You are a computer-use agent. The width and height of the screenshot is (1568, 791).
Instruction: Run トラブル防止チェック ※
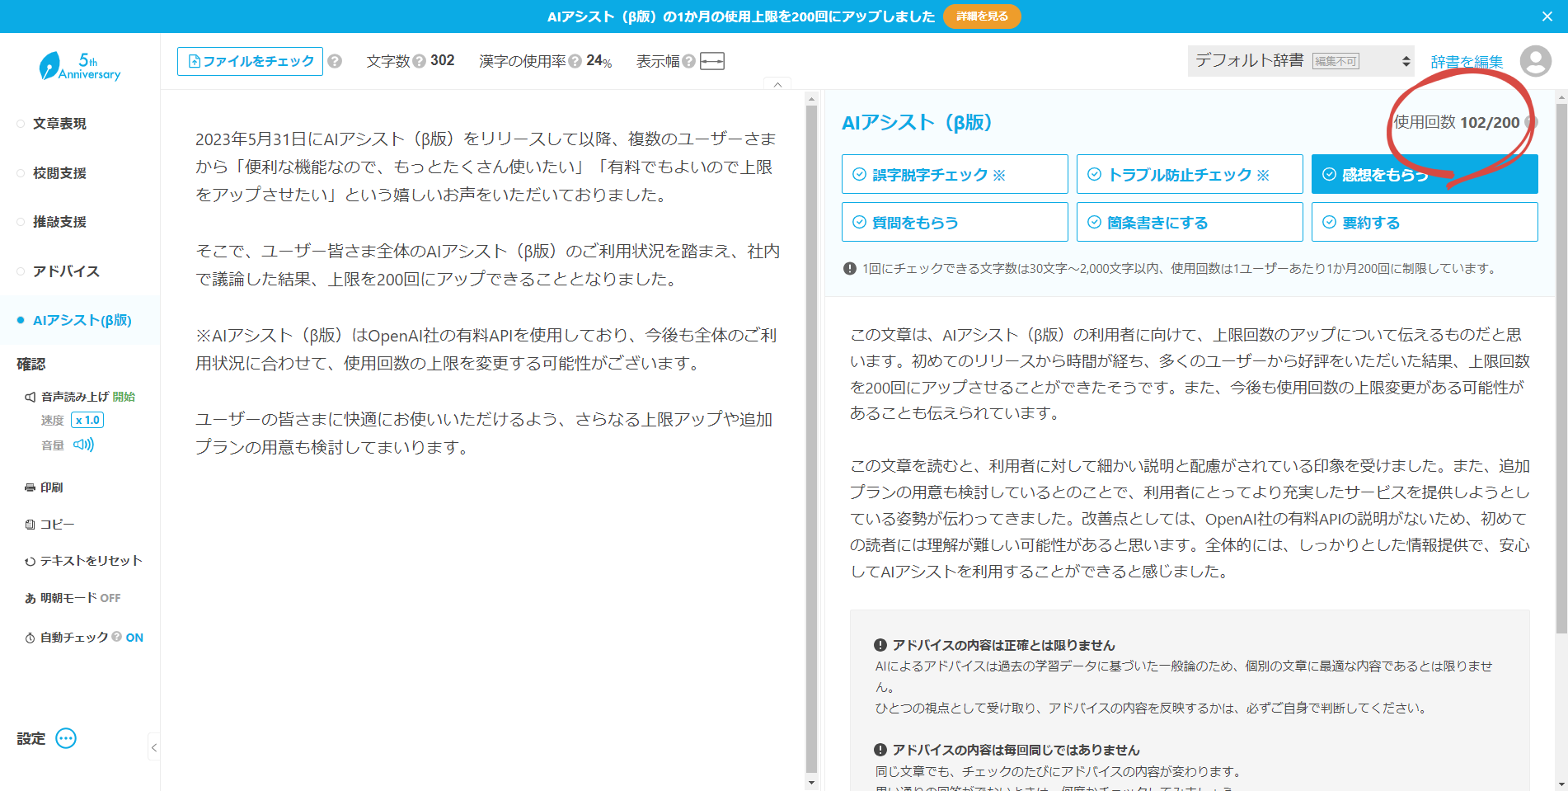(1190, 174)
